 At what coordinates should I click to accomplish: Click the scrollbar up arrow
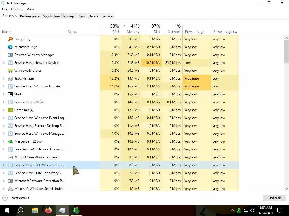[x=286, y=38]
